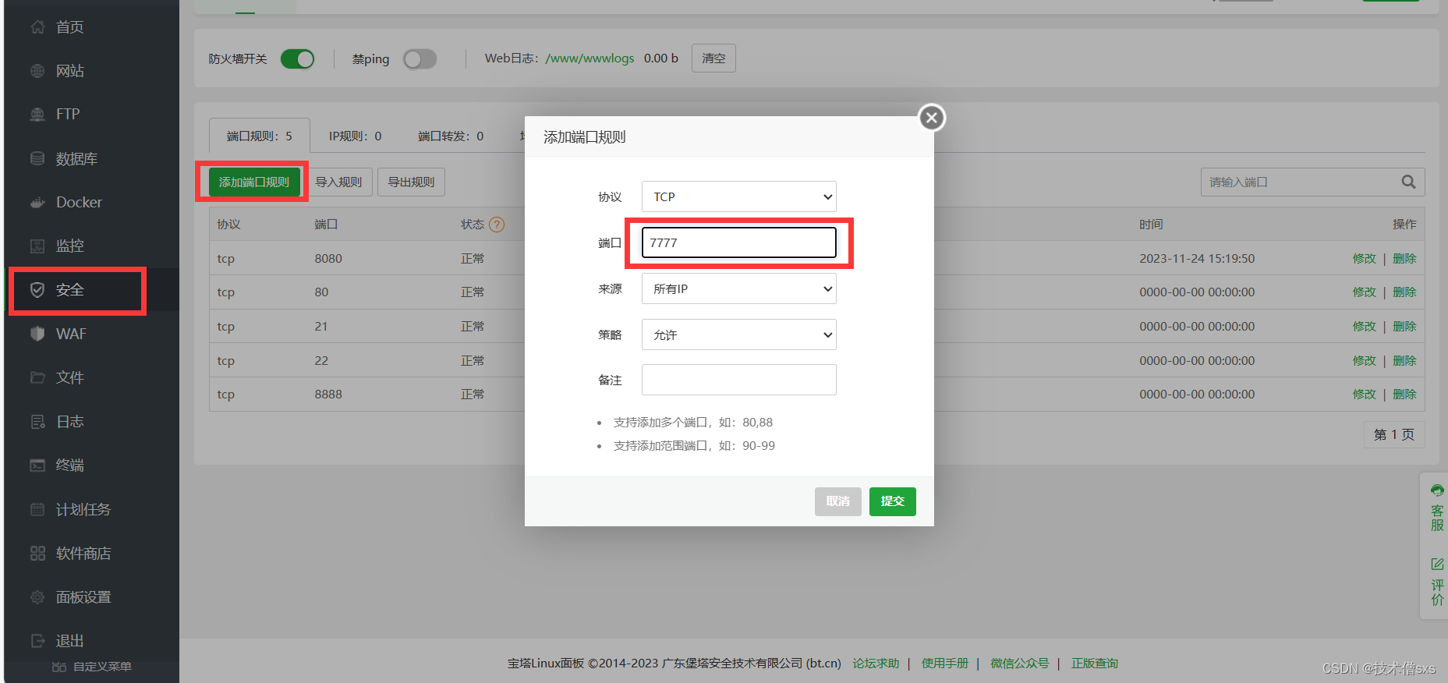
Task: Click the 8888 port cell
Action: point(328,395)
